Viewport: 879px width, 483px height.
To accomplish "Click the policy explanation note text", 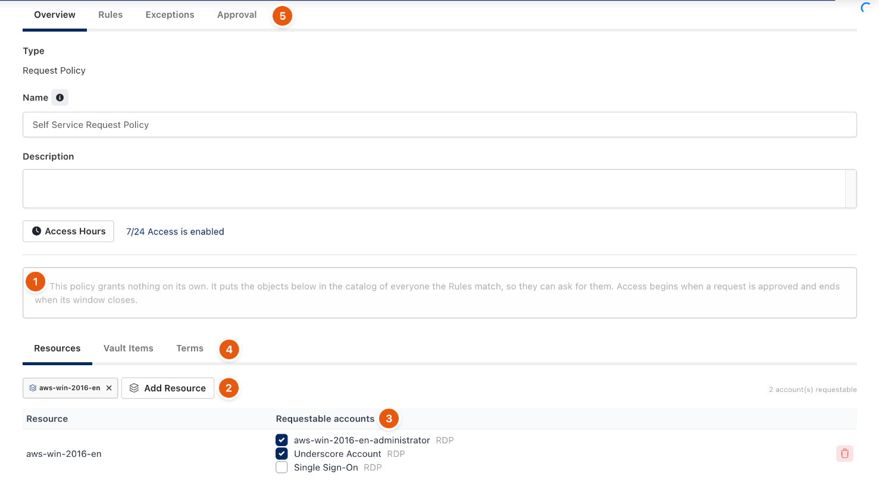I will (x=437, y=293).
